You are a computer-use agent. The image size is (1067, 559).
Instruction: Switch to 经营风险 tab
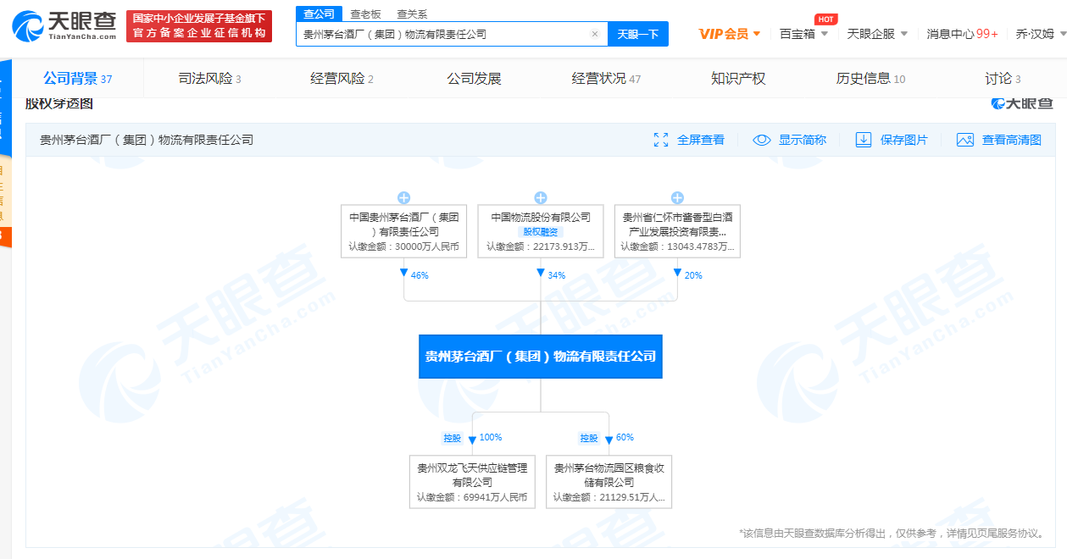point(342,79)
